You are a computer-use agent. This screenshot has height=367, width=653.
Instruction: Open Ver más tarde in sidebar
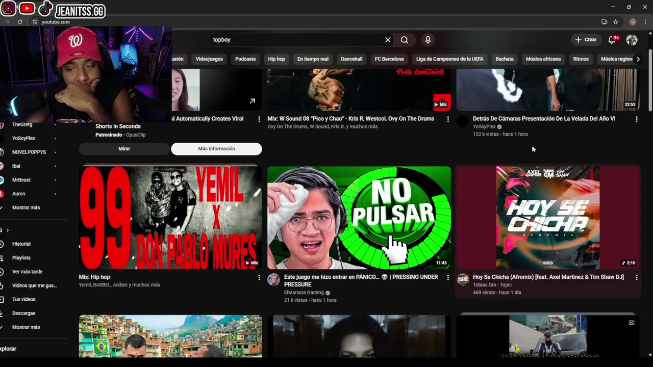point(29,272)
